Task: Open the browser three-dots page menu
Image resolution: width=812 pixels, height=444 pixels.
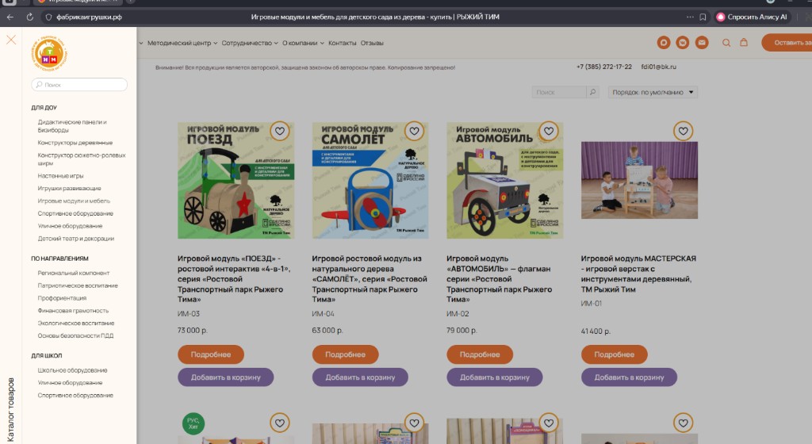Action: pos(690,17)
